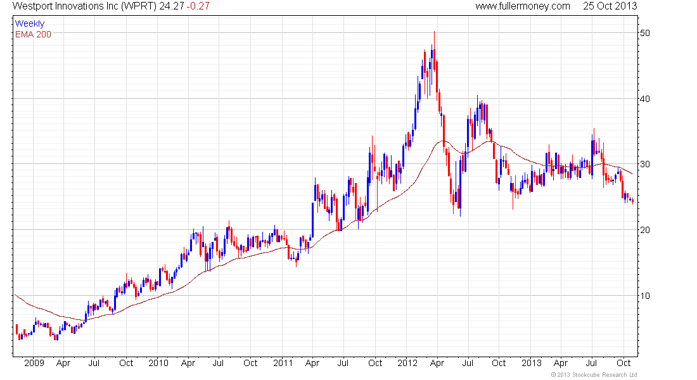
Task: Click the x-axis label 2010
Action: point(158,363)
